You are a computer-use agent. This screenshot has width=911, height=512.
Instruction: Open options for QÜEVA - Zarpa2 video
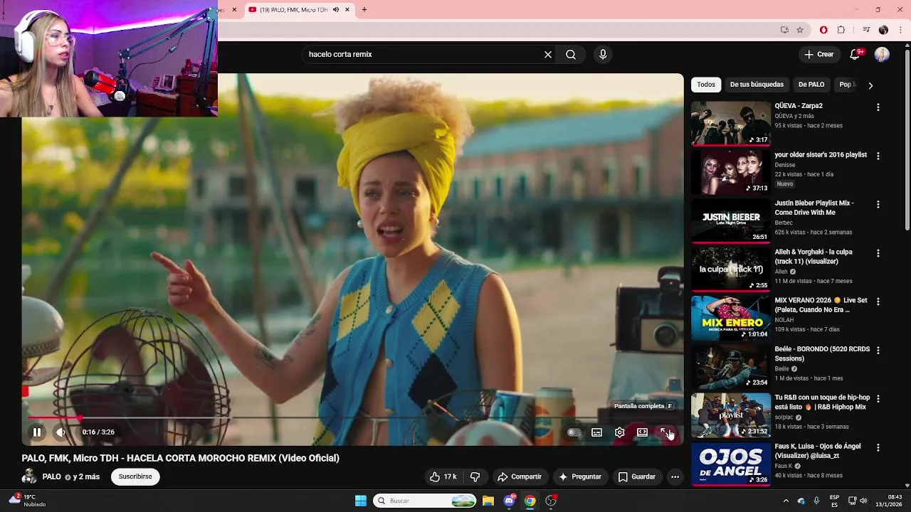pyautogui.click(x=878, y=107)
